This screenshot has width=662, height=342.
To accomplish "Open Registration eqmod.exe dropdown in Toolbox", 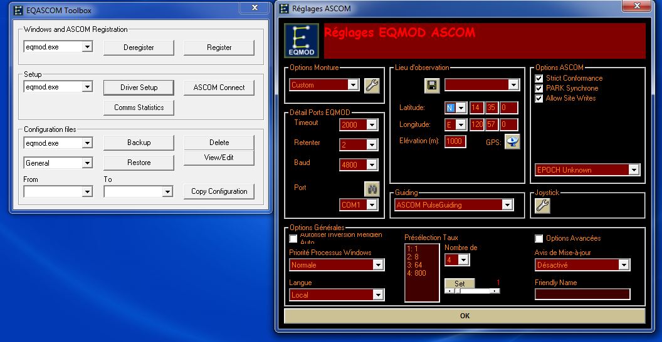I will [87, 47].
